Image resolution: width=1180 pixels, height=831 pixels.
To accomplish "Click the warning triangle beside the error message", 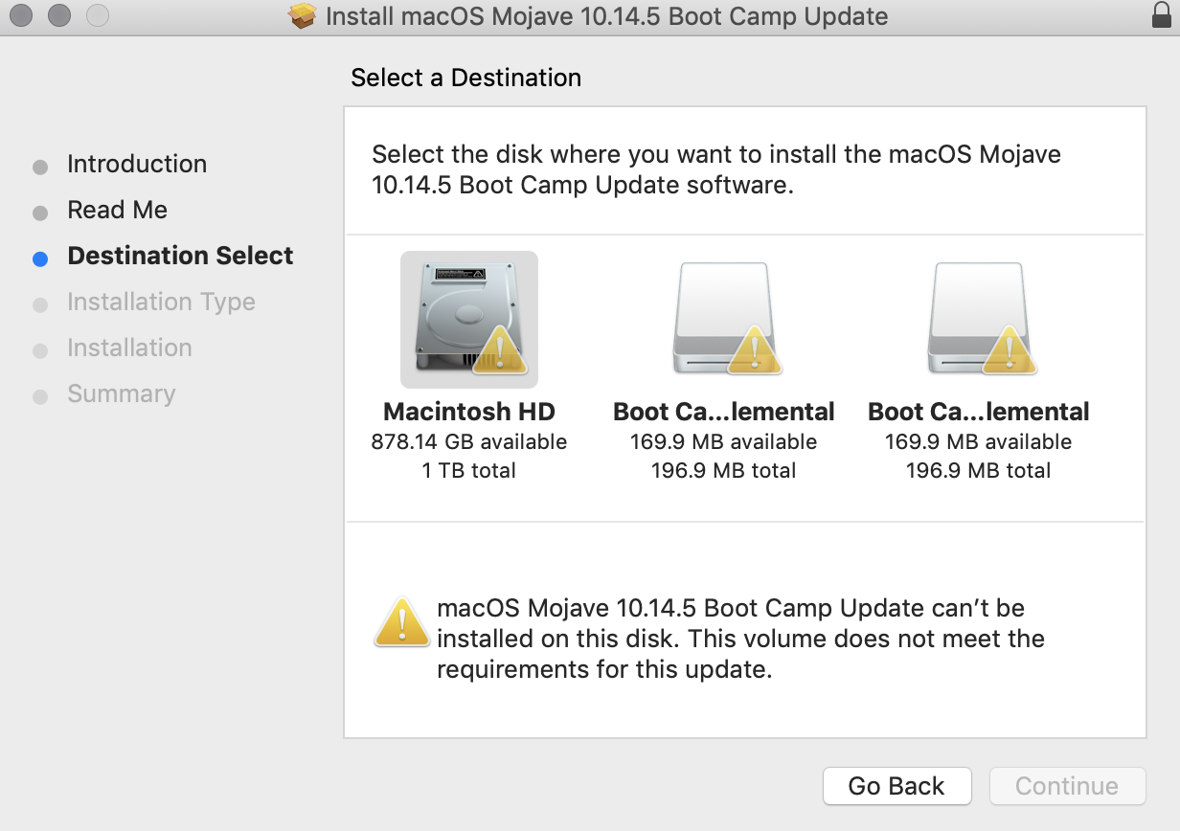I will click(401, 622).
